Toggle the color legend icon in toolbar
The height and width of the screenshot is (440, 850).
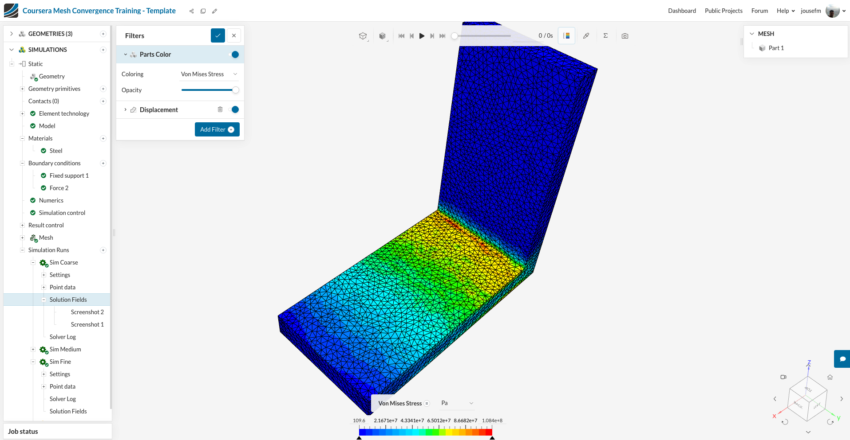566,36
